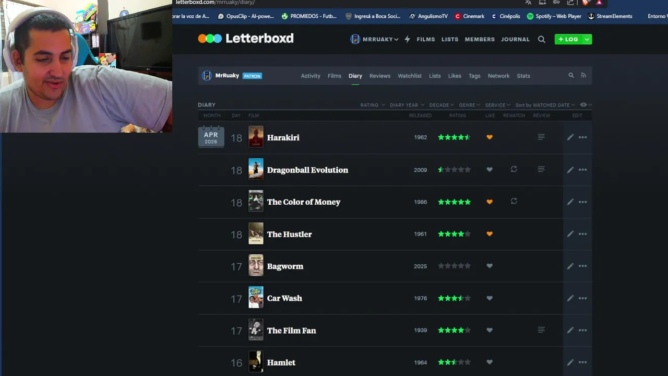Toggle like heart on Hamlet

pyautogui.click(x=490, y=362)
